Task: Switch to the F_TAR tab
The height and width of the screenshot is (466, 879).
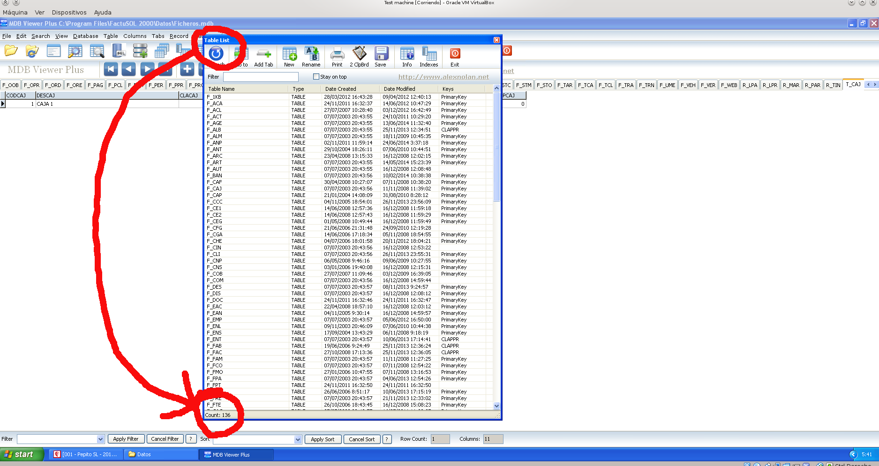Action: click(564, 85)
